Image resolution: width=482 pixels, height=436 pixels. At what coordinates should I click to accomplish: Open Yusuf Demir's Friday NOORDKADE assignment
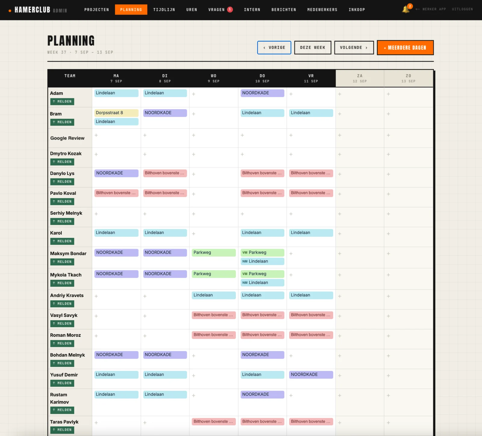[311, 374]
